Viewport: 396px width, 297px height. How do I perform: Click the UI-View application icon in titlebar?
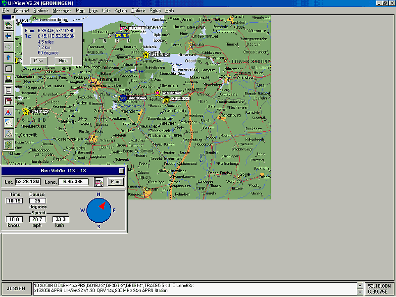[4, 3]
